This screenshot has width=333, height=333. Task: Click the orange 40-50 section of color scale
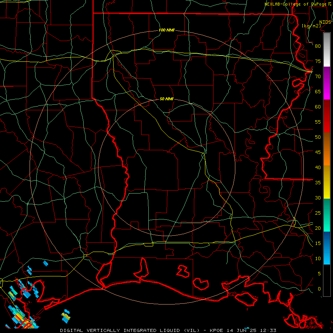tap(327, 149)
